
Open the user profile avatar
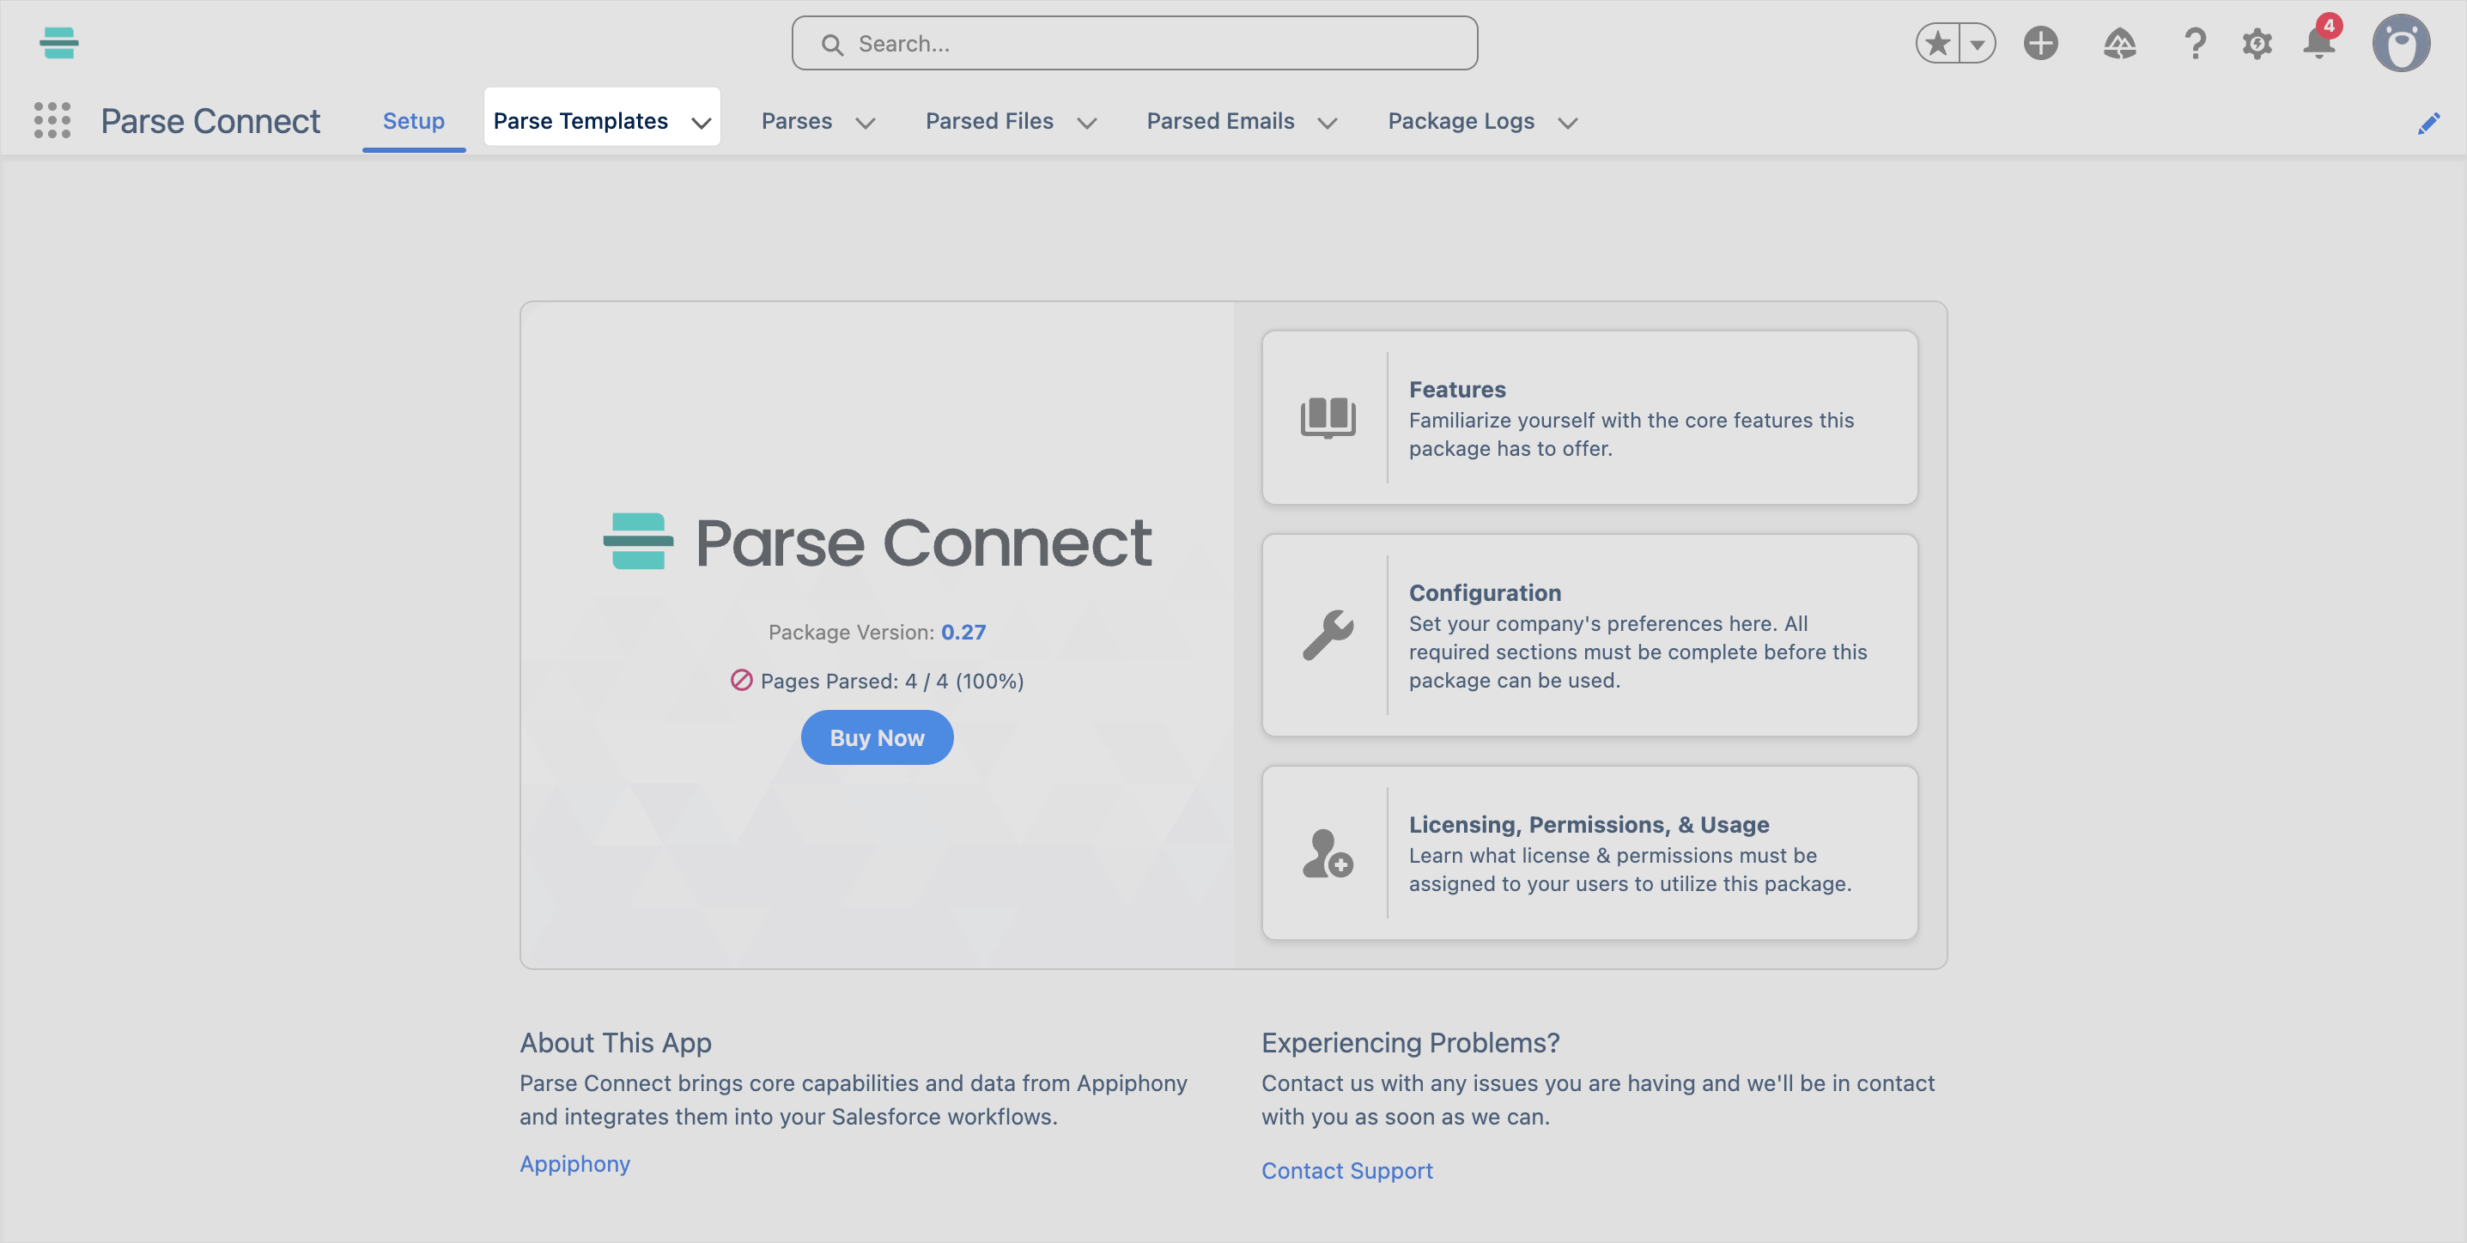coord(2401,43)
